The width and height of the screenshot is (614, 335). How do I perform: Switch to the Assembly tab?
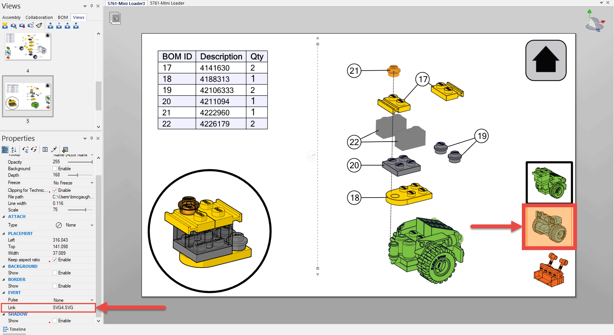(x=12, y=17)
